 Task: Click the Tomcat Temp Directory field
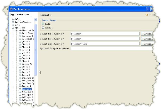(x=105, y=44)
